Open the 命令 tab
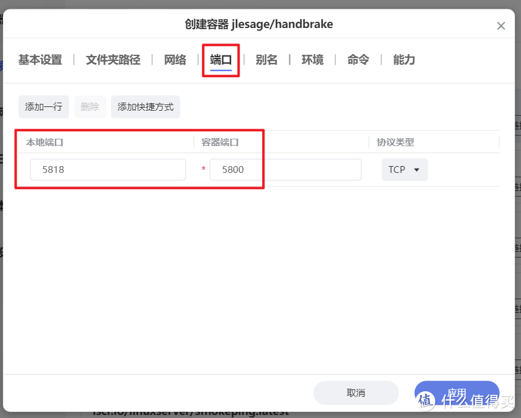521x418 pixels. (358, 60)
